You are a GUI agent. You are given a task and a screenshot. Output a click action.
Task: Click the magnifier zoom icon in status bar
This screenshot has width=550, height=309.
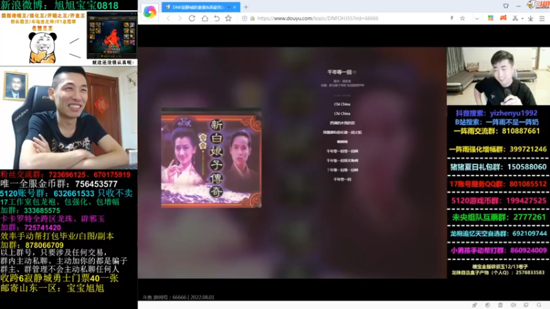pyautogui.click(x=539, y=305)
